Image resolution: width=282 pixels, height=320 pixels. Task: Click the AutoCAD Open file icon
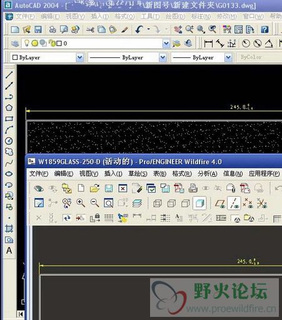pos(26,29)
